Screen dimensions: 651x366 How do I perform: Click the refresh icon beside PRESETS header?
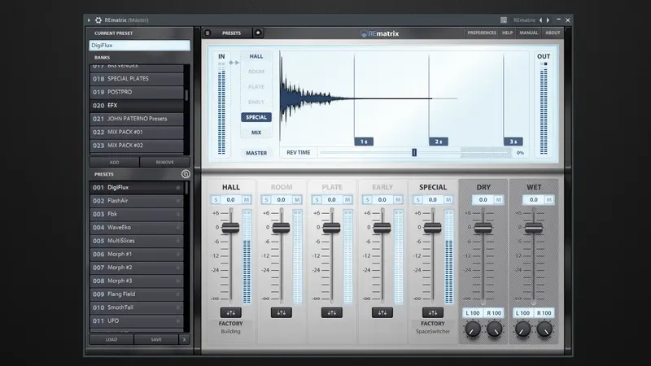(x=186, y=174)
